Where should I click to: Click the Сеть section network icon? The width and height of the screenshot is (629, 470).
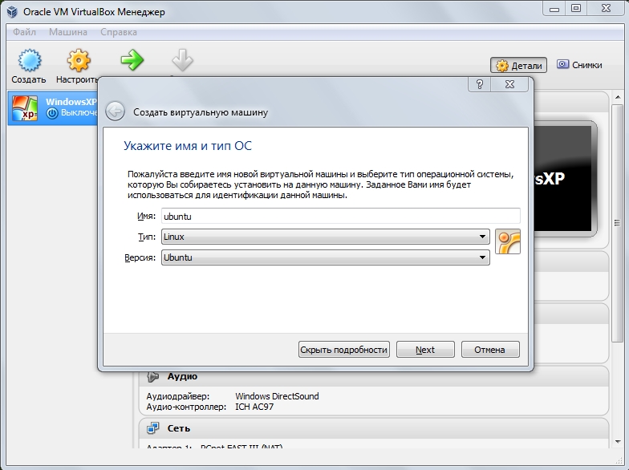(x=152, y=428)
